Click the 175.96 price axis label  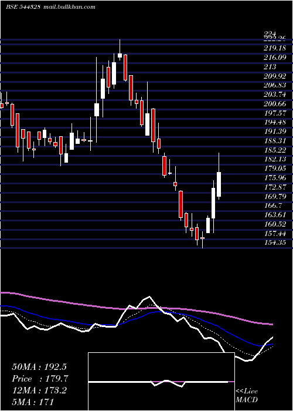pyautogui.click(x=275, y=178)
